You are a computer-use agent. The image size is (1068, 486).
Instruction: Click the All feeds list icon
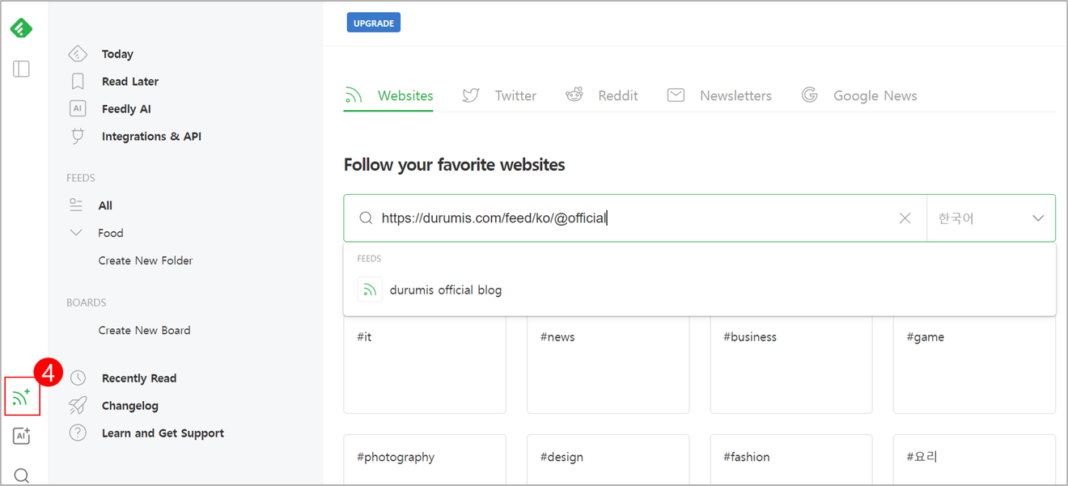pos(76,205)
